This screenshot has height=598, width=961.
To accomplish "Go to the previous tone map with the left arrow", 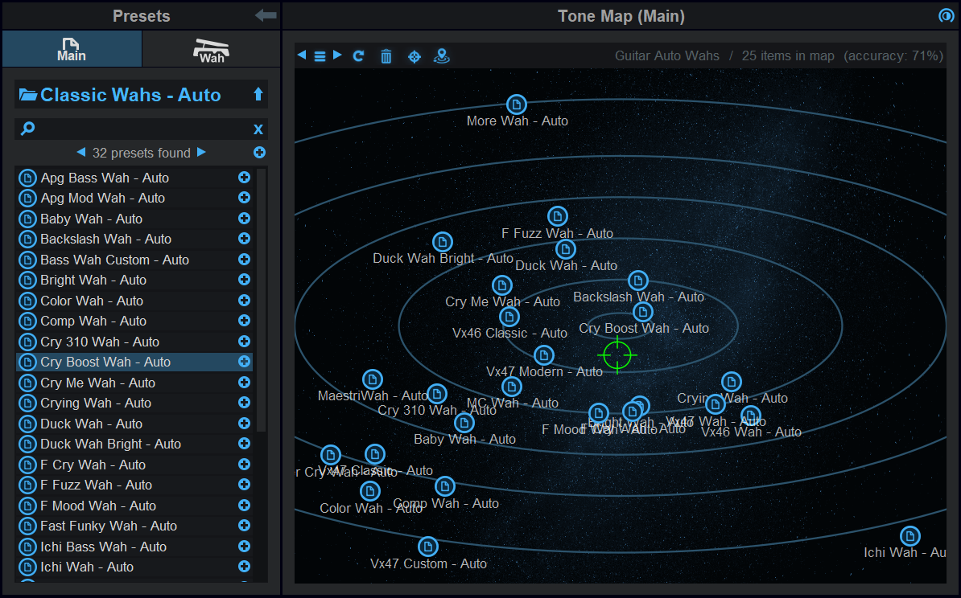I will (x=302, y=55).
